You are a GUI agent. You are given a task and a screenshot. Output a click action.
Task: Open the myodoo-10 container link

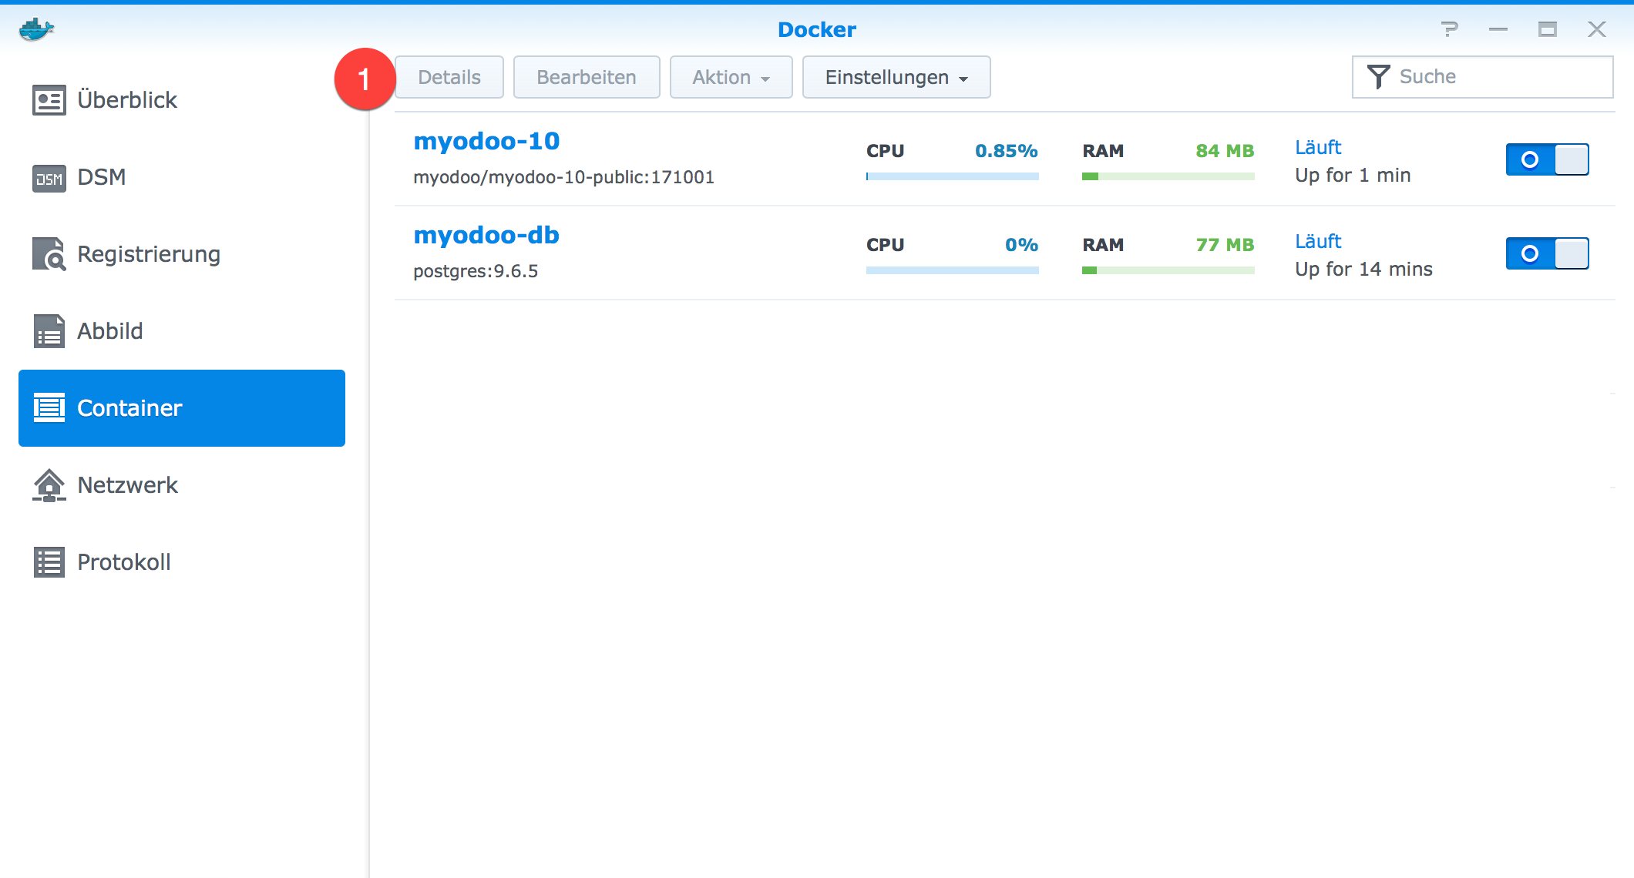click(x=486, y=141)
